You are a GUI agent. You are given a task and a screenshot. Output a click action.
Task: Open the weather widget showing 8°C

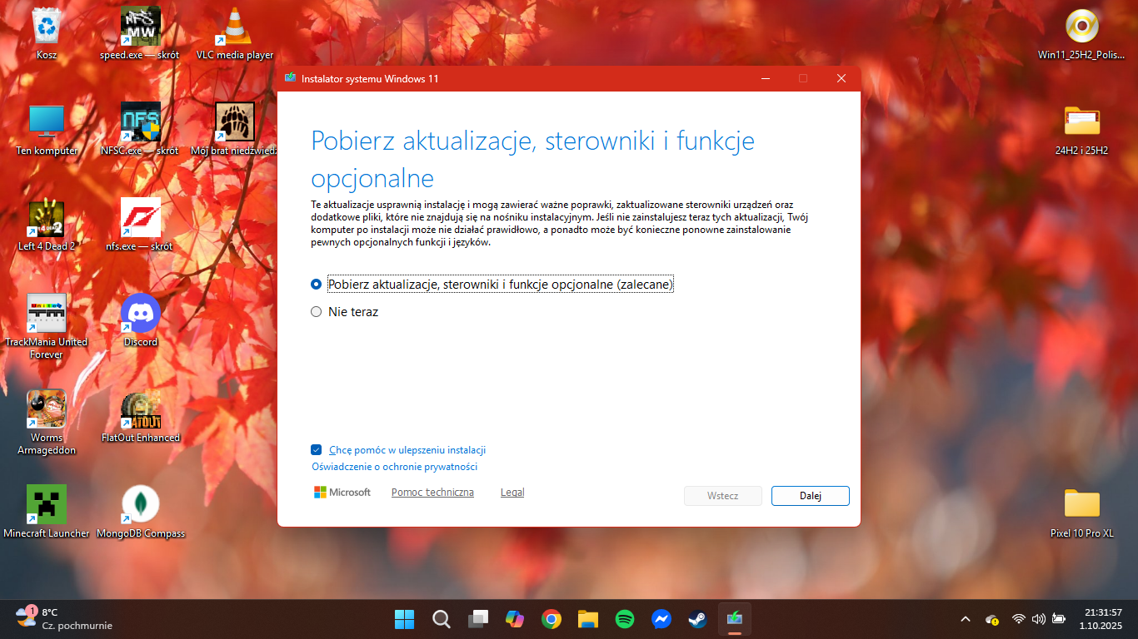click(x=62, y=618)
